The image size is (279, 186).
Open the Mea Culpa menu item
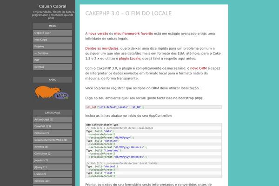click(53, 40)
